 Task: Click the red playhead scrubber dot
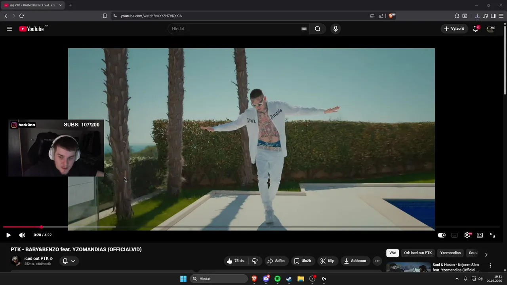[41, 227]
